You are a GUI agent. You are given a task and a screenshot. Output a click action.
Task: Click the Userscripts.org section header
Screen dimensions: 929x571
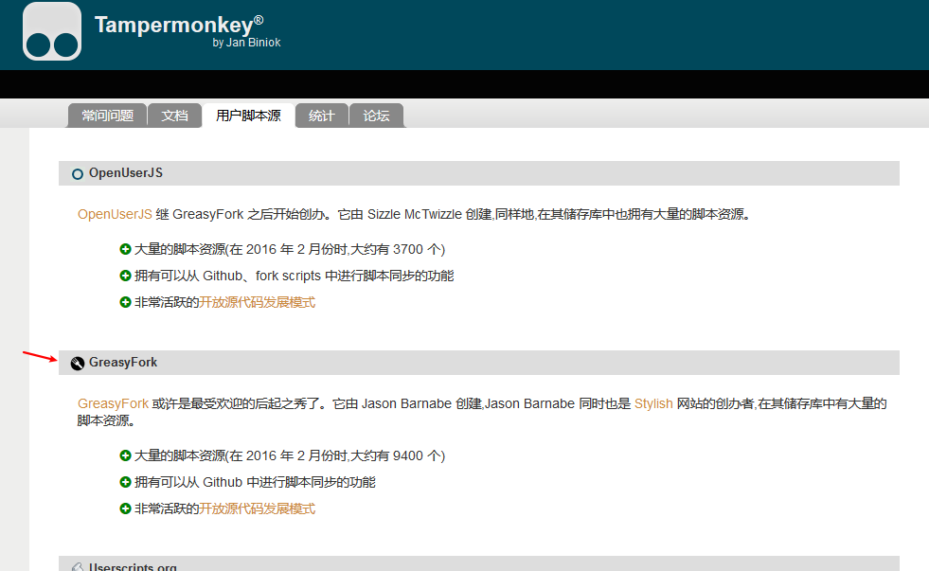coord(479,563)
